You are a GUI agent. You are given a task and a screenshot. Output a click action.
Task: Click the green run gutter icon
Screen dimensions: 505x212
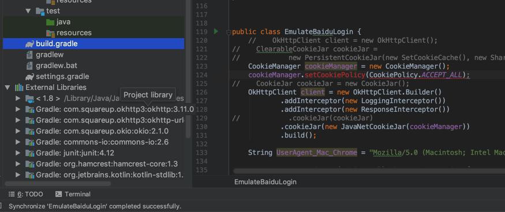[x=216, y=32]
